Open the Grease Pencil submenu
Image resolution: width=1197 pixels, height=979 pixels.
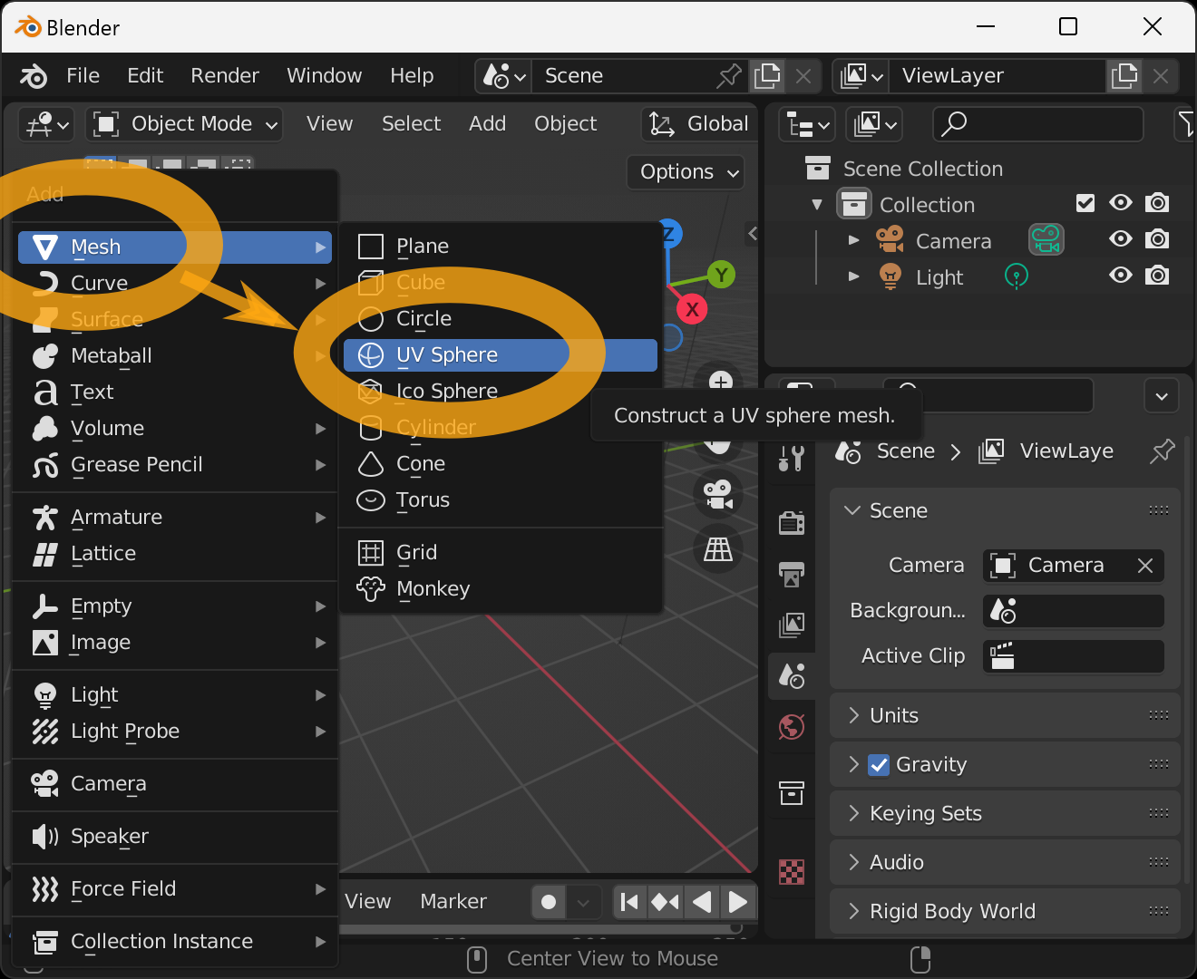pyautogui.click(x=175, y=465)
